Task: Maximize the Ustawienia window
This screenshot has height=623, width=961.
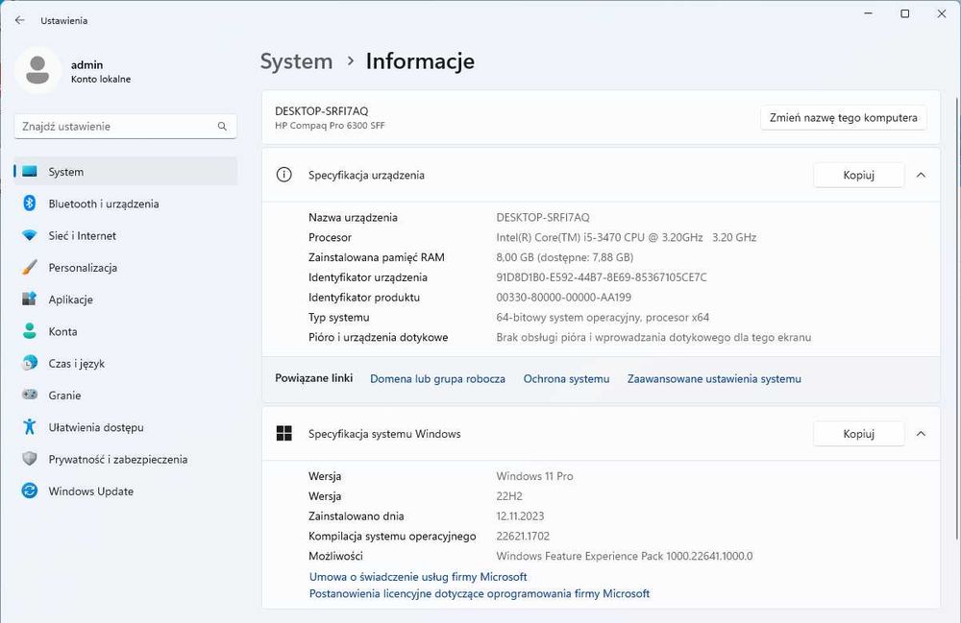Action: point(904,13)
